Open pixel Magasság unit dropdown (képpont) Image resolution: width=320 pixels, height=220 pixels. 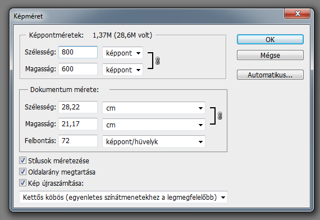(122, 70)
